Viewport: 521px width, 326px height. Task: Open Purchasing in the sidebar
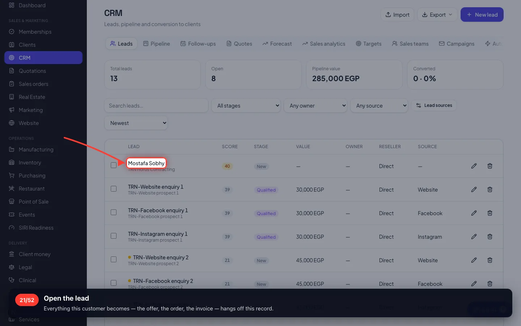tap(43, 176)
